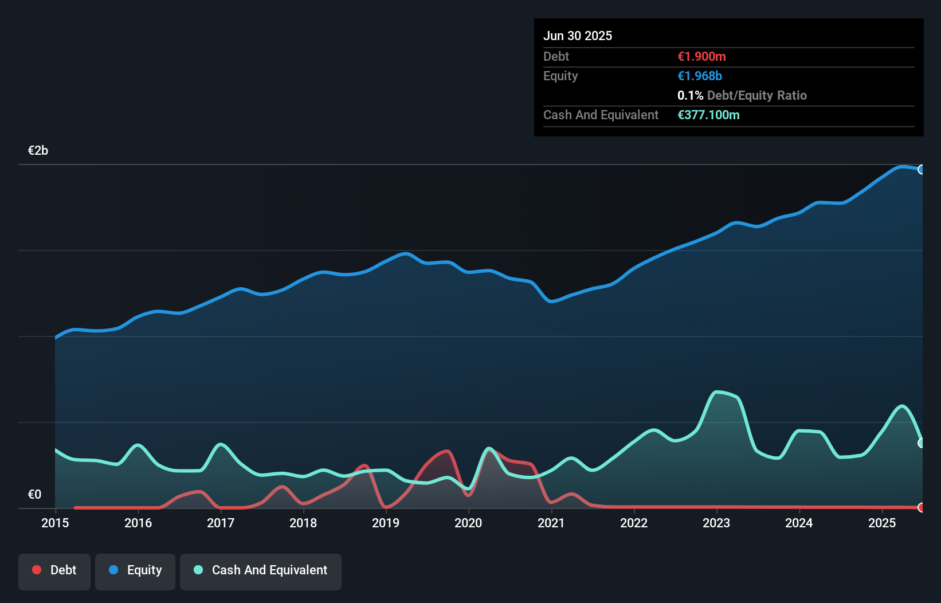Screen dimensions: 941x603
Task: Click the €0 axis label
Action: pos(34,494)
